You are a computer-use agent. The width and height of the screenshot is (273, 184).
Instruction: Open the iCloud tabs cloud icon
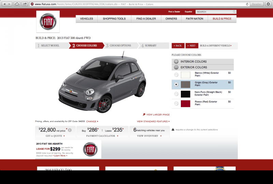coord(17,4)
